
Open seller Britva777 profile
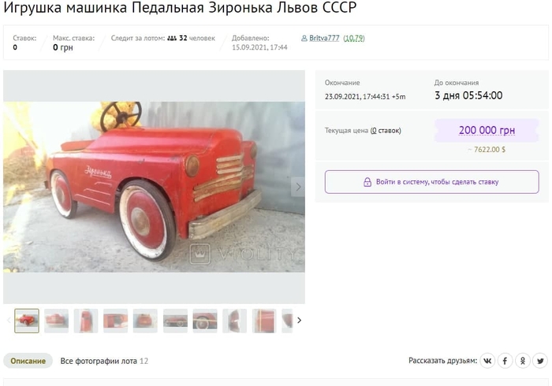point(324,38)
